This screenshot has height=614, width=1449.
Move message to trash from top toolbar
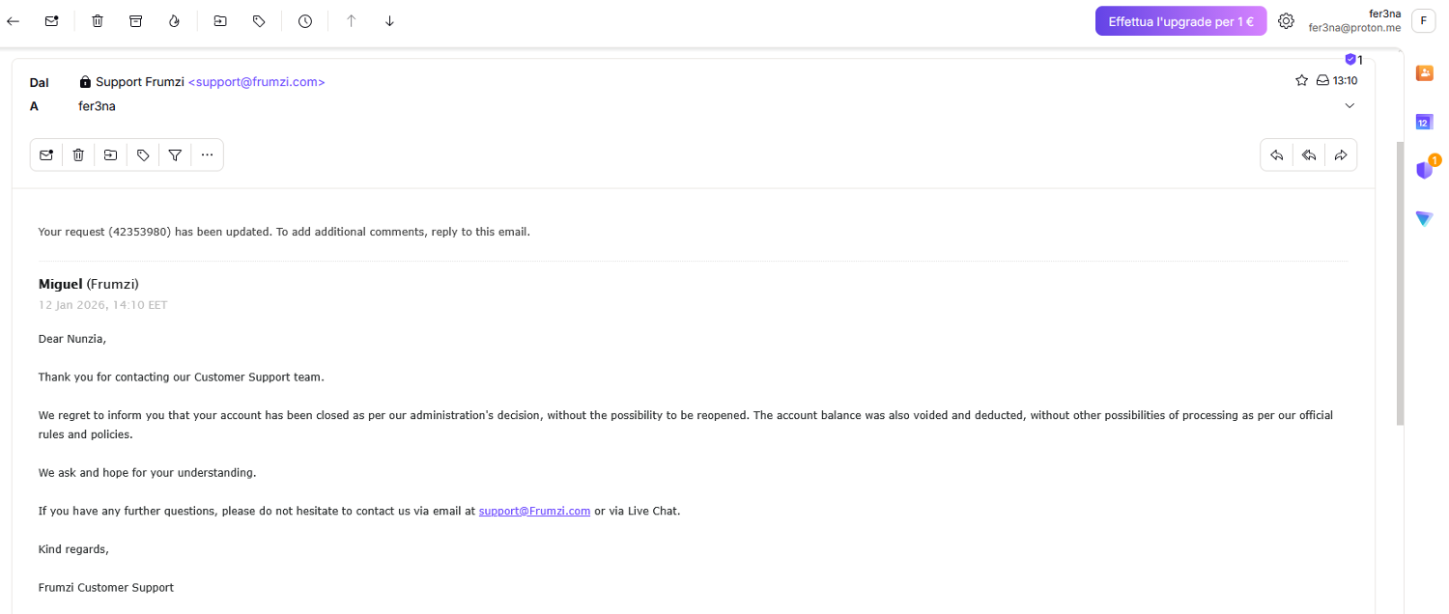pyautogui.click(x=98, y=20)
